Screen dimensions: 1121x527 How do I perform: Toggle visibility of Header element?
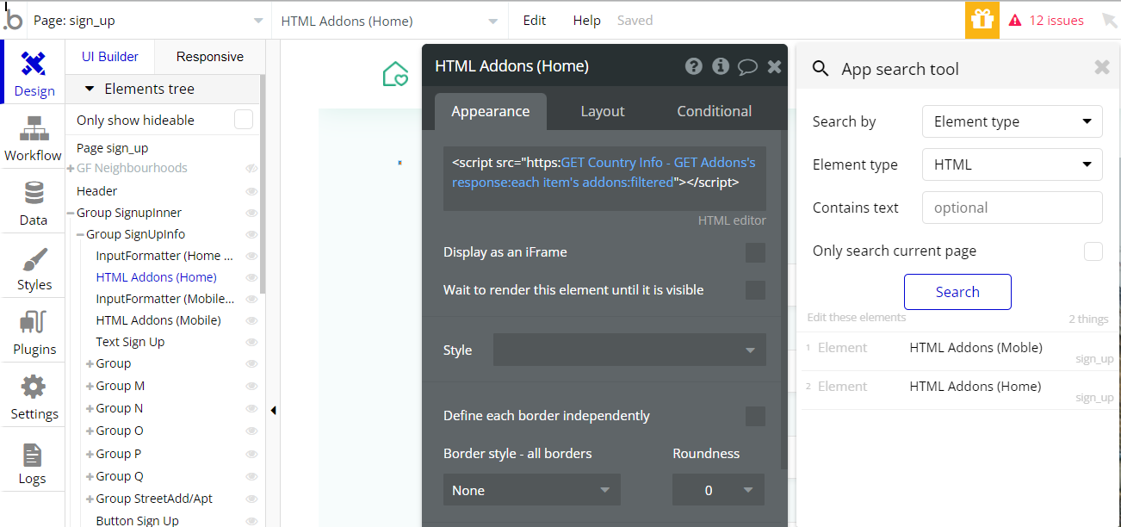coord(251,191)
